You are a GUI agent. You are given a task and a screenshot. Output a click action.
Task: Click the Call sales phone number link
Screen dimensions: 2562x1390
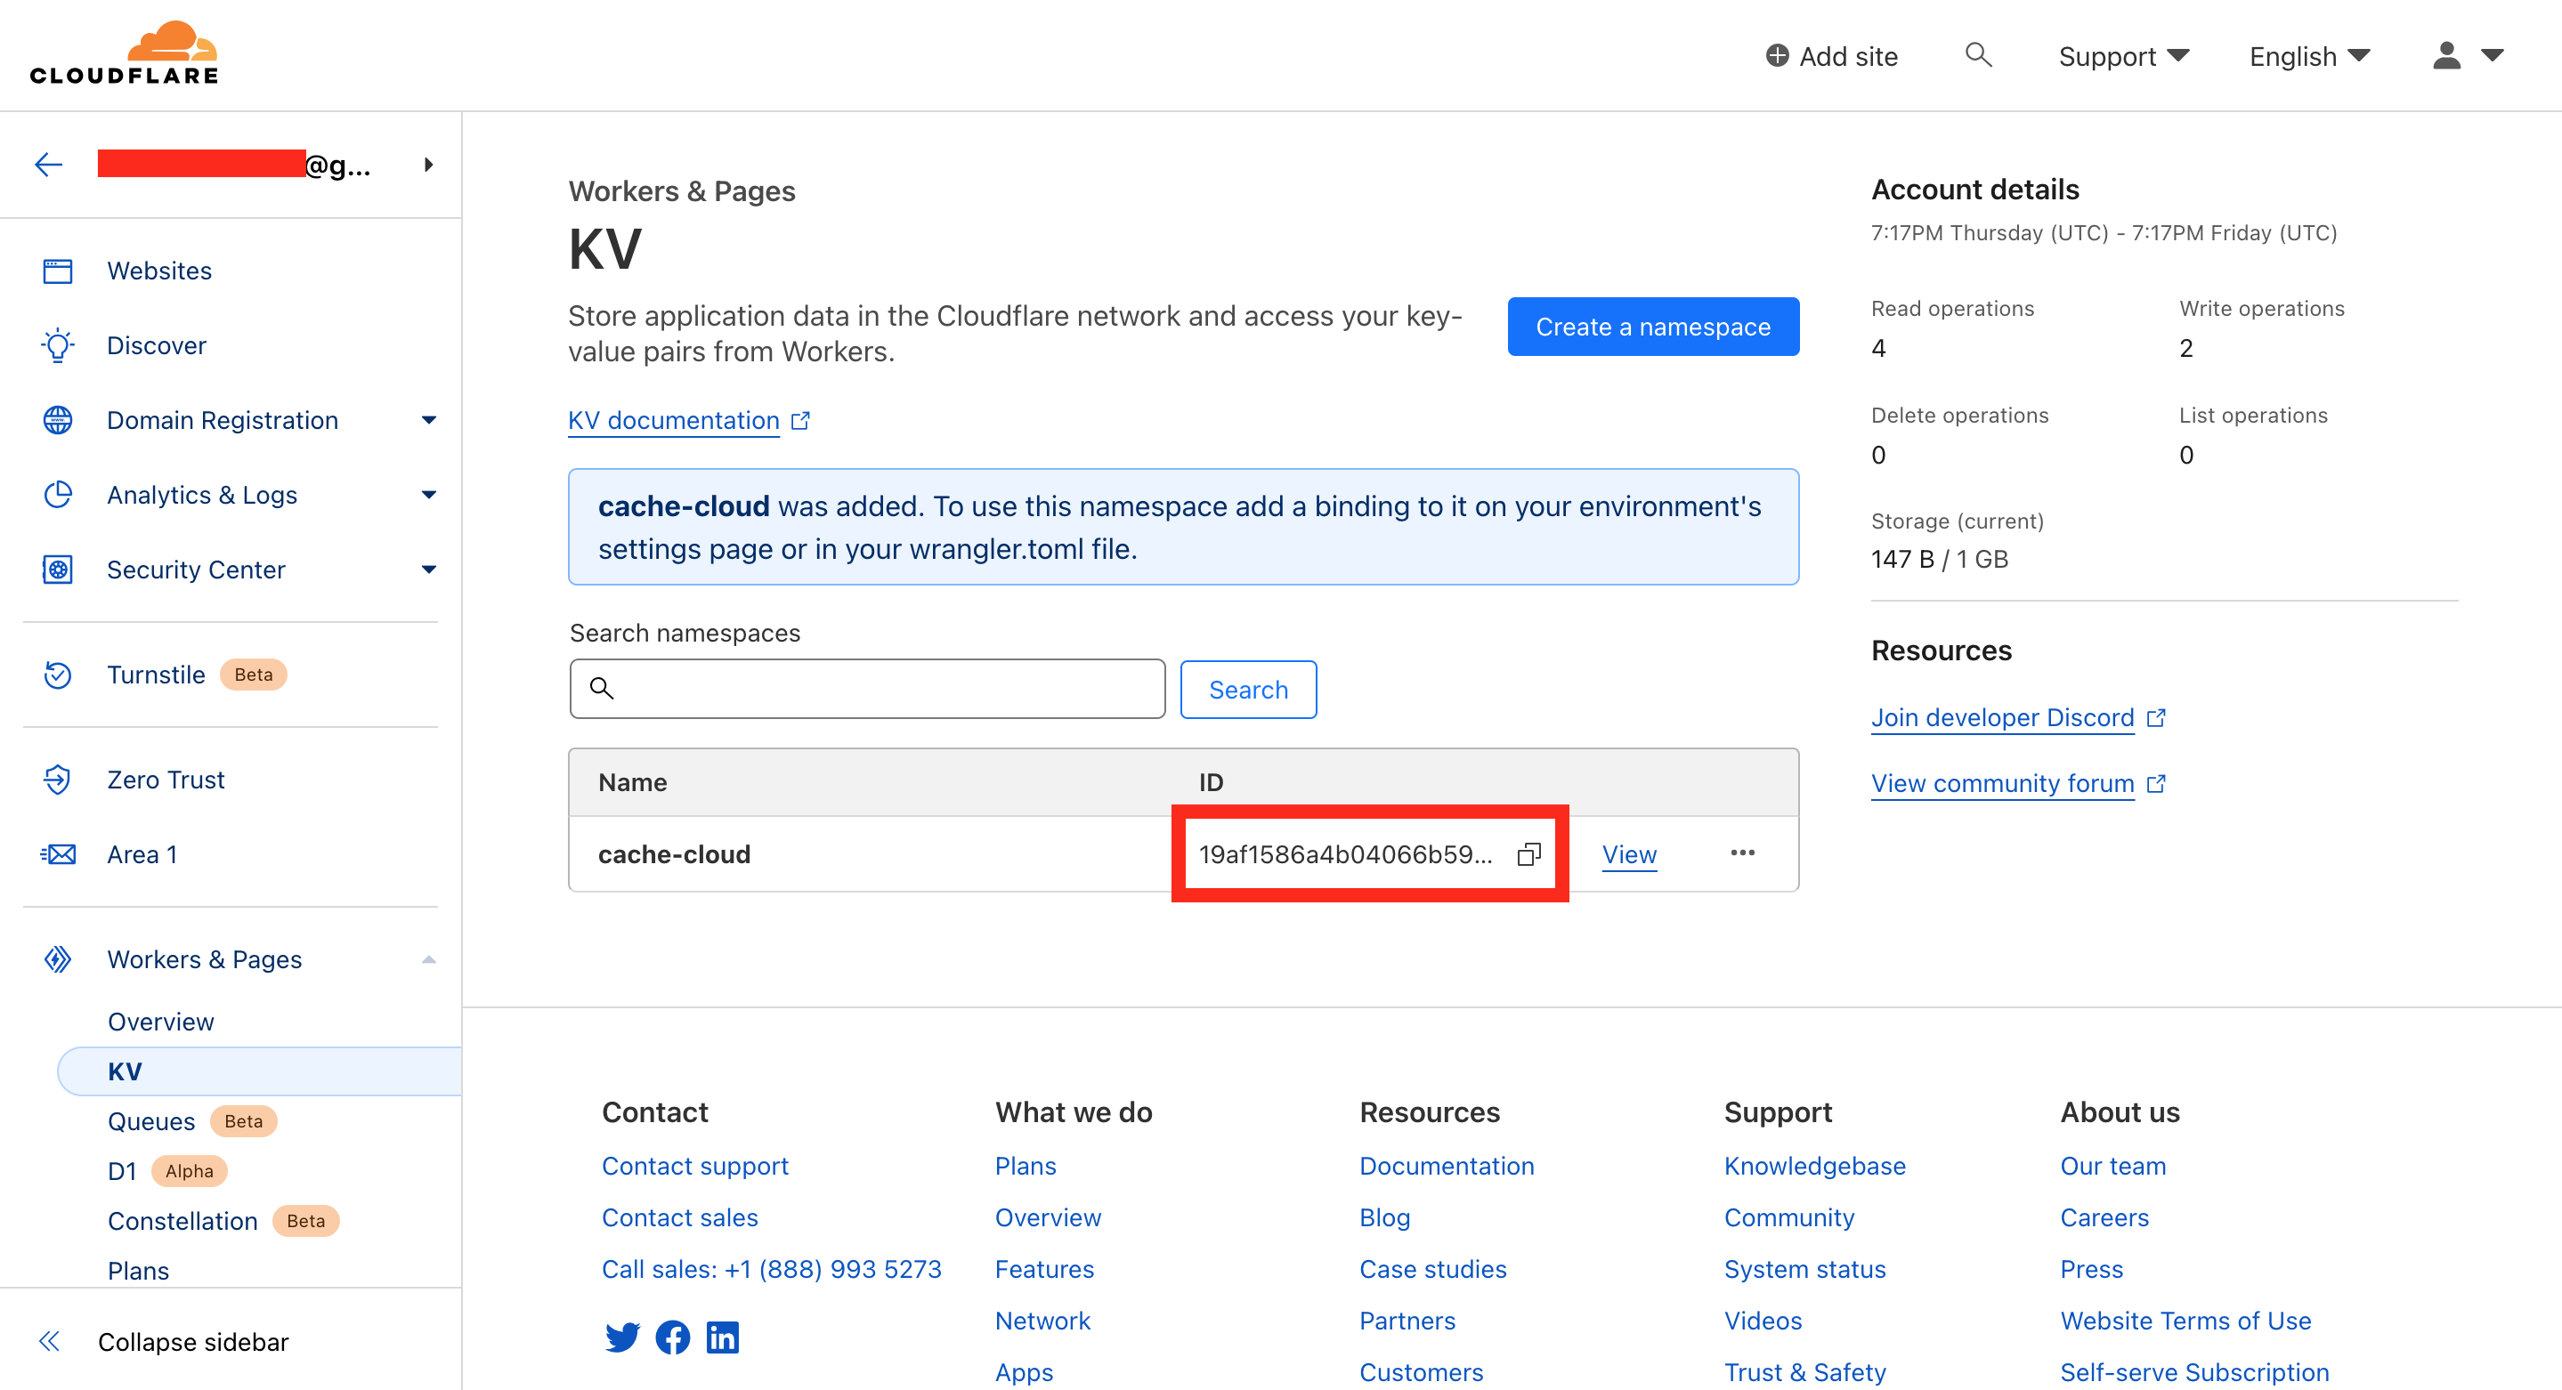point(772,1269)
